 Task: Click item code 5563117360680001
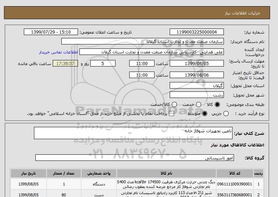click(x=235, y=195)
